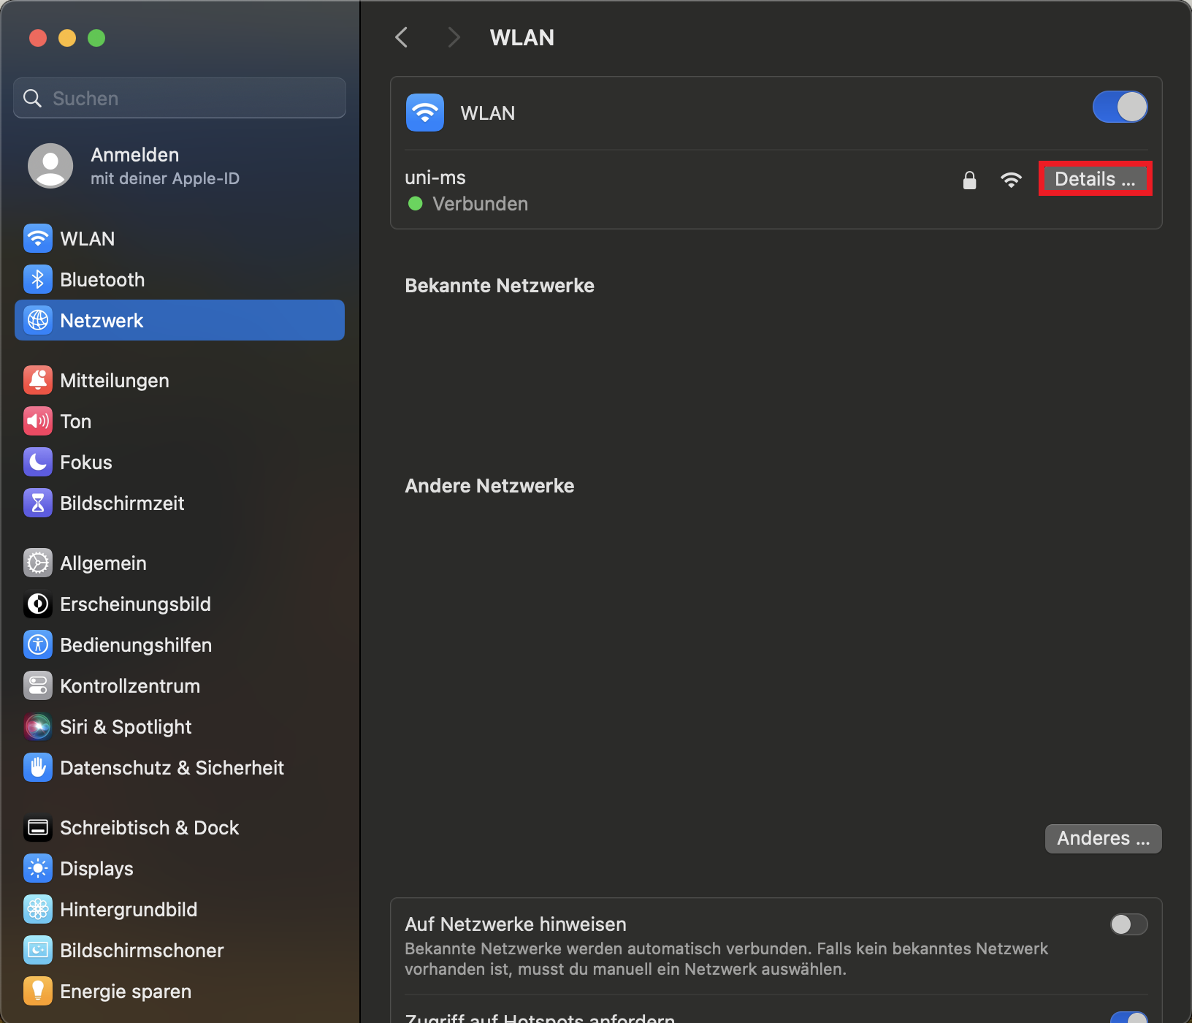The height and width of the screenshot is (1023, 1192).
Task: Click the forward chevron arrow
Action: [x=454, y=37]
